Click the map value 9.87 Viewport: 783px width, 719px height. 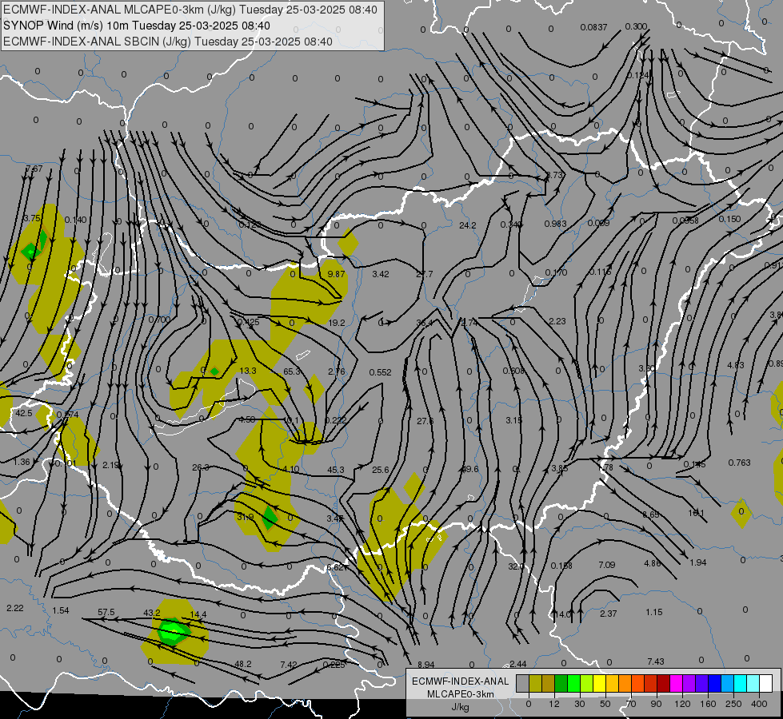336,274
